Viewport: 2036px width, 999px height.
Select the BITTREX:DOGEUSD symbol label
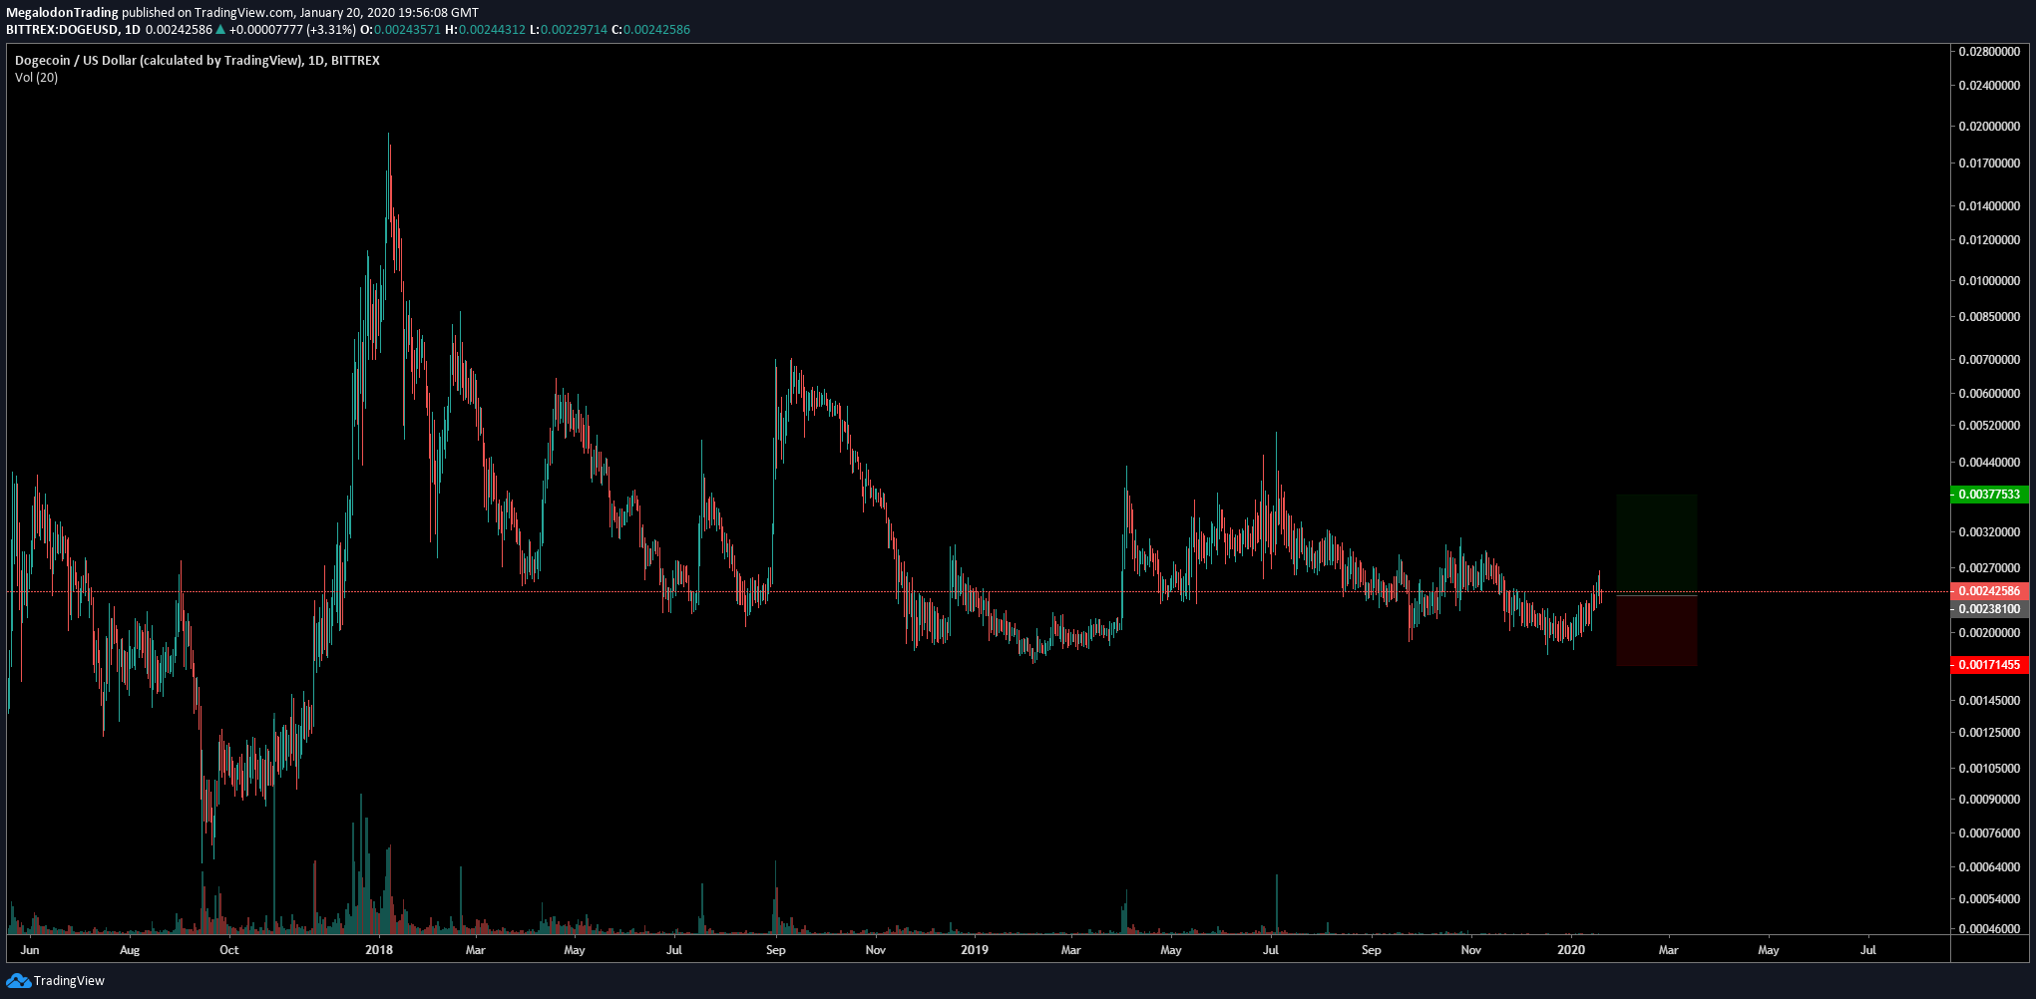(x=62, y=30)
